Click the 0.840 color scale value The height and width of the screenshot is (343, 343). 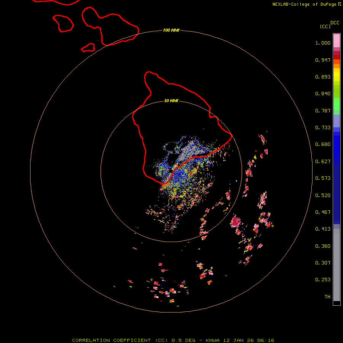pyautogui.click(x=323, y=94)
